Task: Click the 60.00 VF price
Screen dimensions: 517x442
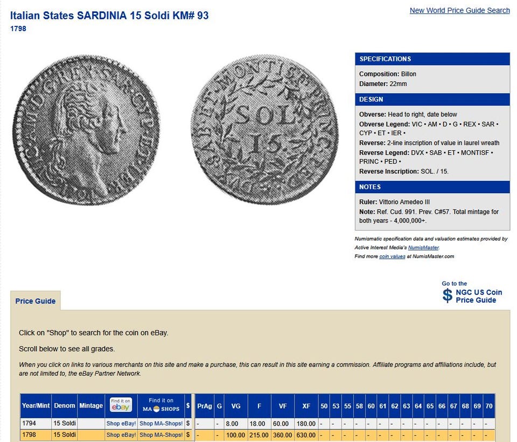Action: 283,424
